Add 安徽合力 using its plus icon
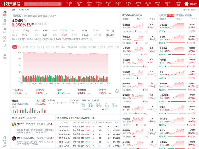The width and height of the screenshot is (199, 149). point(155,39)
